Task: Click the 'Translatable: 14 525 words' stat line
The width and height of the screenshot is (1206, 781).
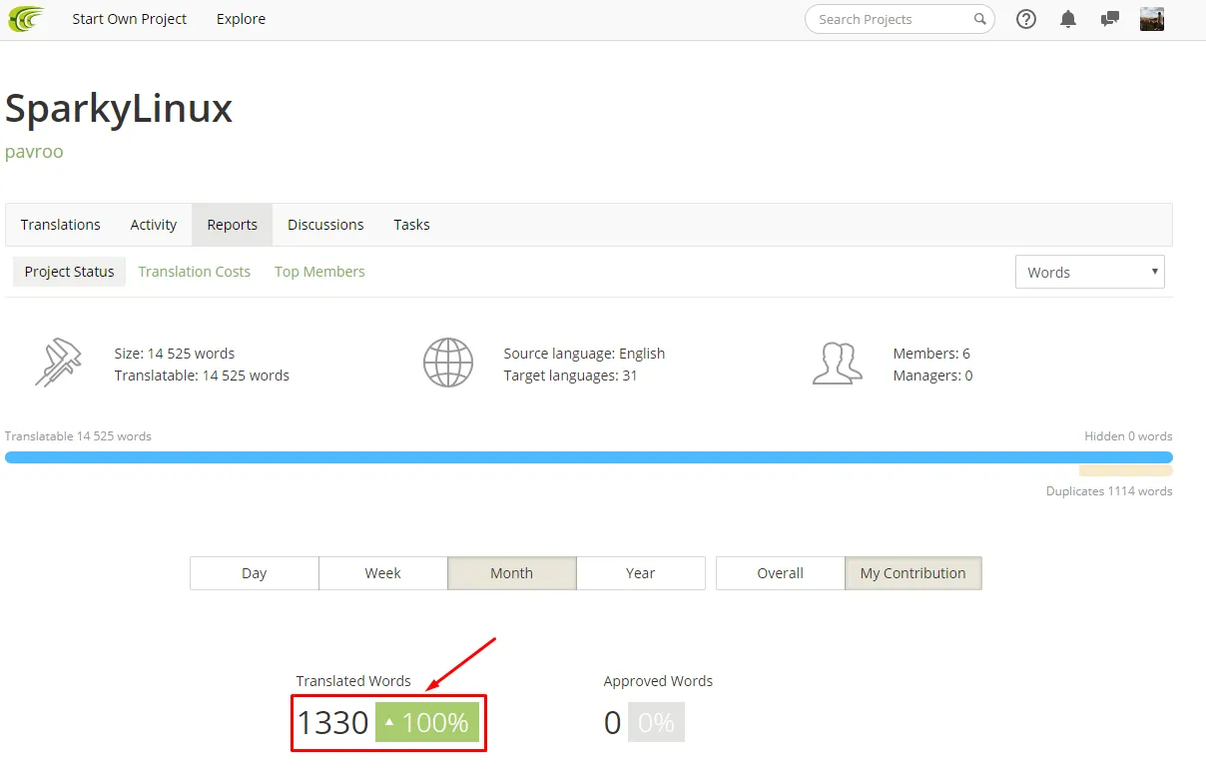Action: 202,376
